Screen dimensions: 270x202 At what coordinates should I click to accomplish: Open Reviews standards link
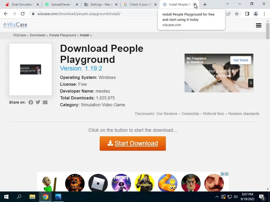[244, 114]
